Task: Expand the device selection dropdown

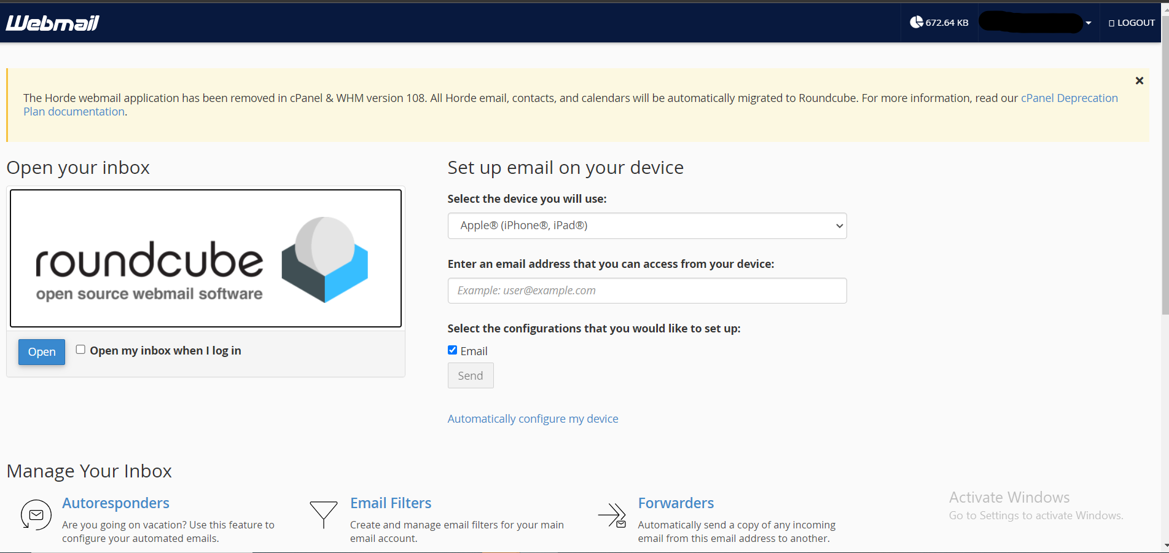Action: tap(647, 226)
